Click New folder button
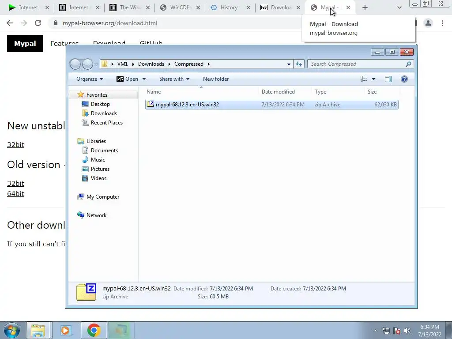Image resolution: width=452 pixels, height=339 pixels. click(215, 79)
